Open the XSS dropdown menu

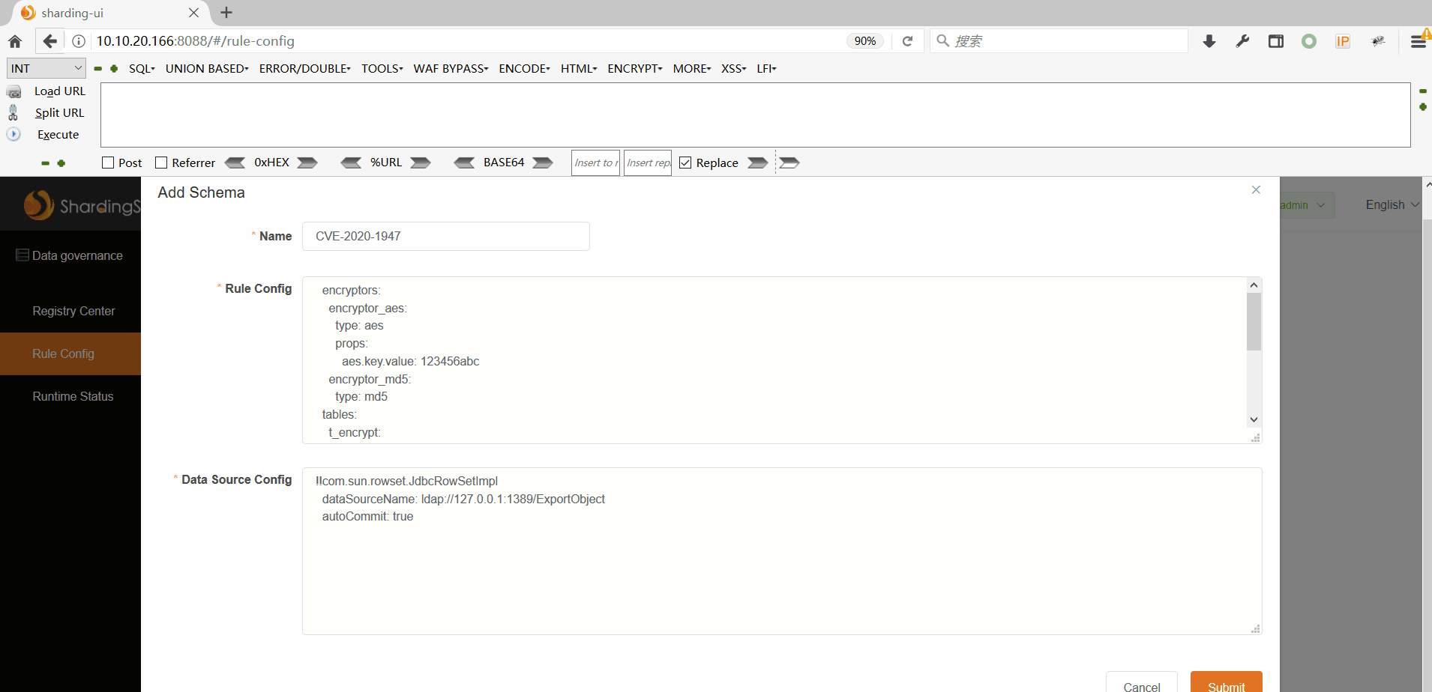[x=733, y=68]
